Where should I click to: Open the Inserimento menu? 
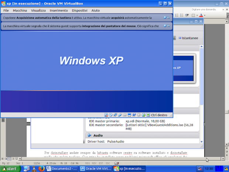coord(58,11)
